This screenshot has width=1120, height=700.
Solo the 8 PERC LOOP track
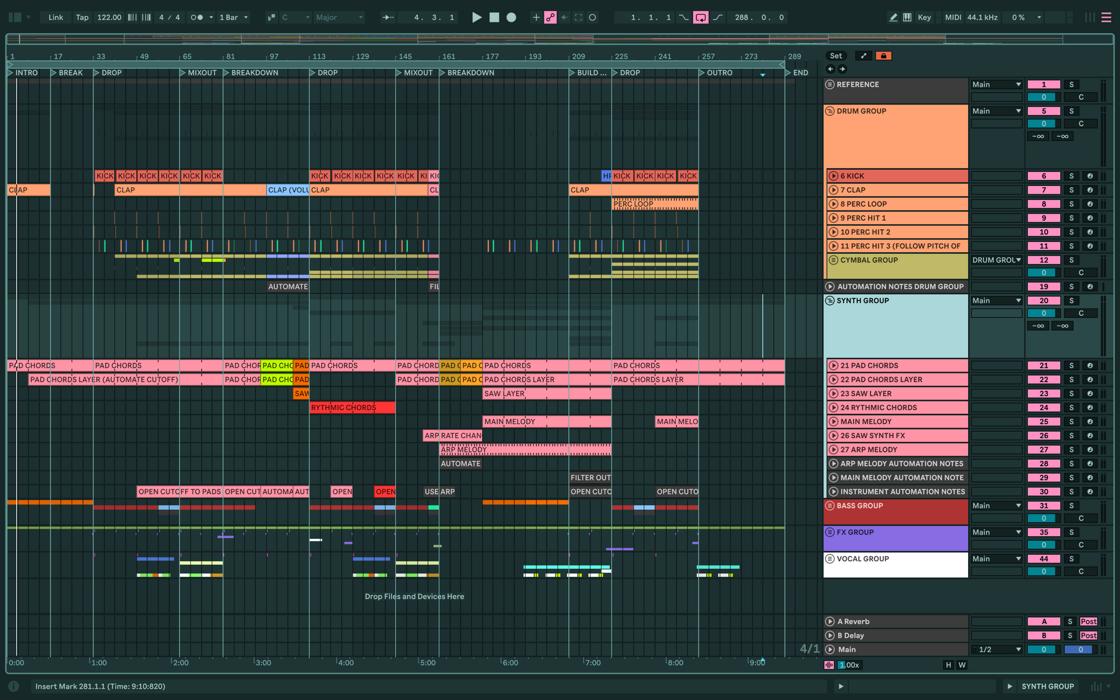pyautogui.click(x=1071, y=204)
